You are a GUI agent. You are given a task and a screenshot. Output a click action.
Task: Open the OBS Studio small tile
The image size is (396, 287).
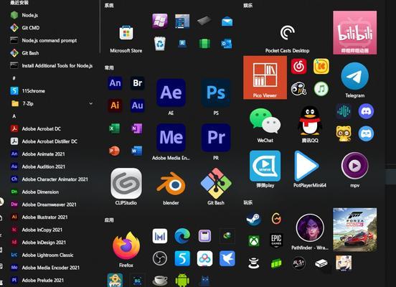(159, 258)
